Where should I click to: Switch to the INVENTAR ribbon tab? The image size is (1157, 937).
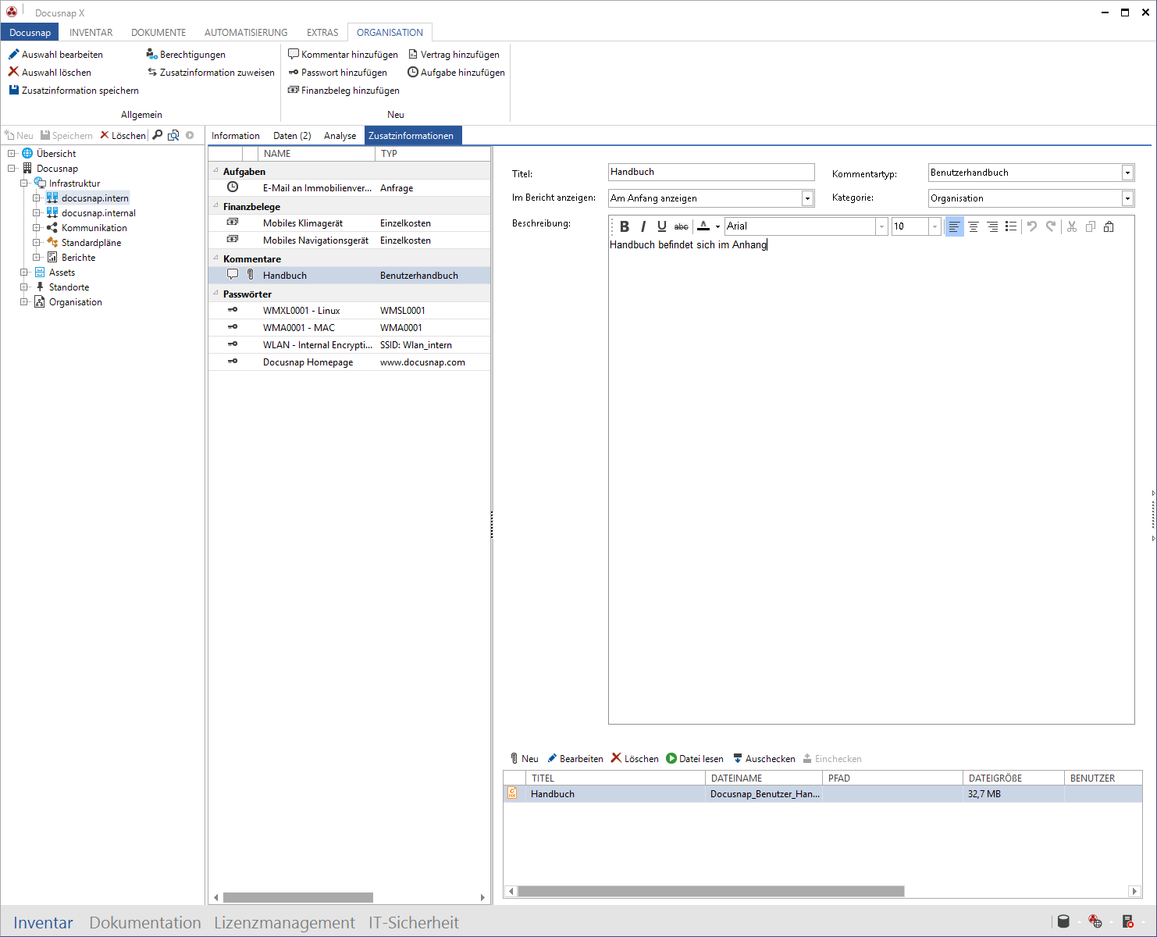91,32
